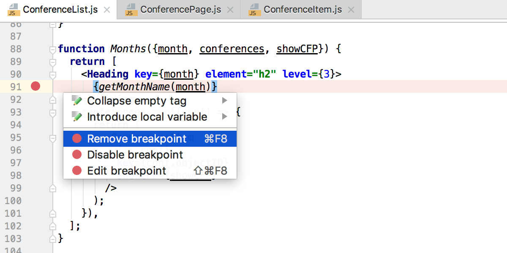Screen dimensions: 507x253
Task: Expand submenu arrow for Introduce local variable
Action: click(x=225, y=117)
